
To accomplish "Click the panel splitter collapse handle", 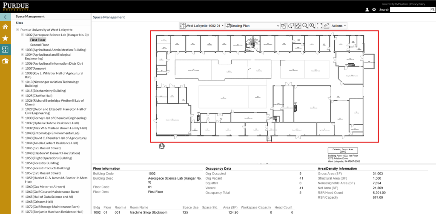I will pos(263,164).
